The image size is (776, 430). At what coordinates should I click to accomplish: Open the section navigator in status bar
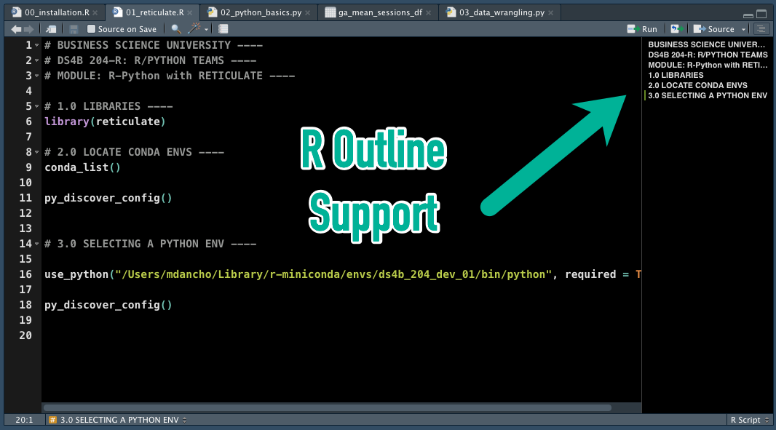click(118, 420)
